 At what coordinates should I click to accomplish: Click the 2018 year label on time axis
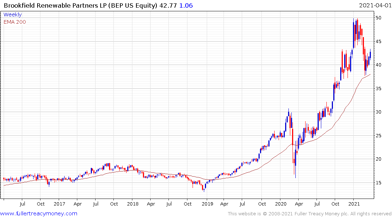[x=132, y=204]
